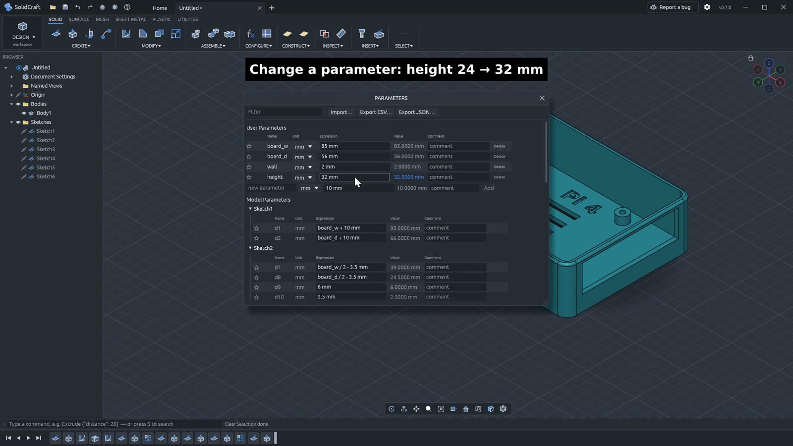Toggle visibility of Bodies folder

[18, 104]
